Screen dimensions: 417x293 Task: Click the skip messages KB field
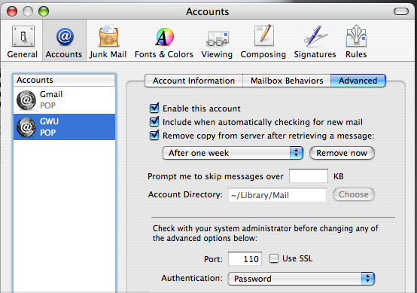point(309,176)
